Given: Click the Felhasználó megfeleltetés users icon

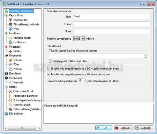Looking at the screenshot, I should [10, 109].
